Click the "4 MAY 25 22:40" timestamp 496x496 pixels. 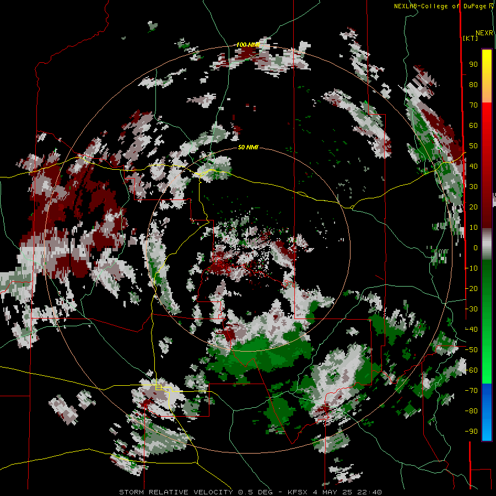347,492
